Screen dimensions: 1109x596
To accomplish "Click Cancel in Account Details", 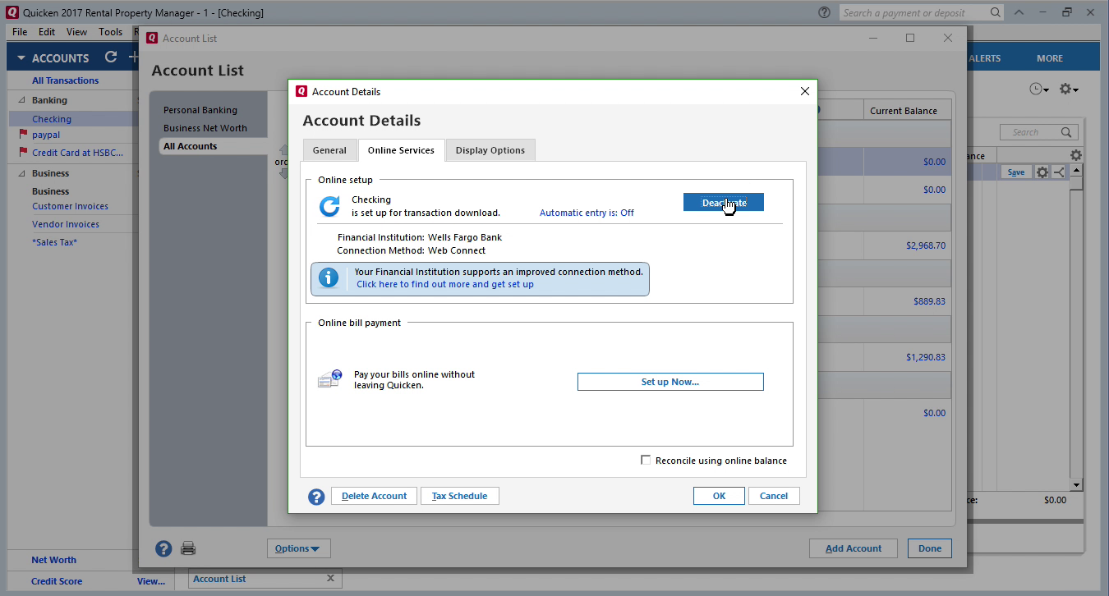I will click(774, 496).
